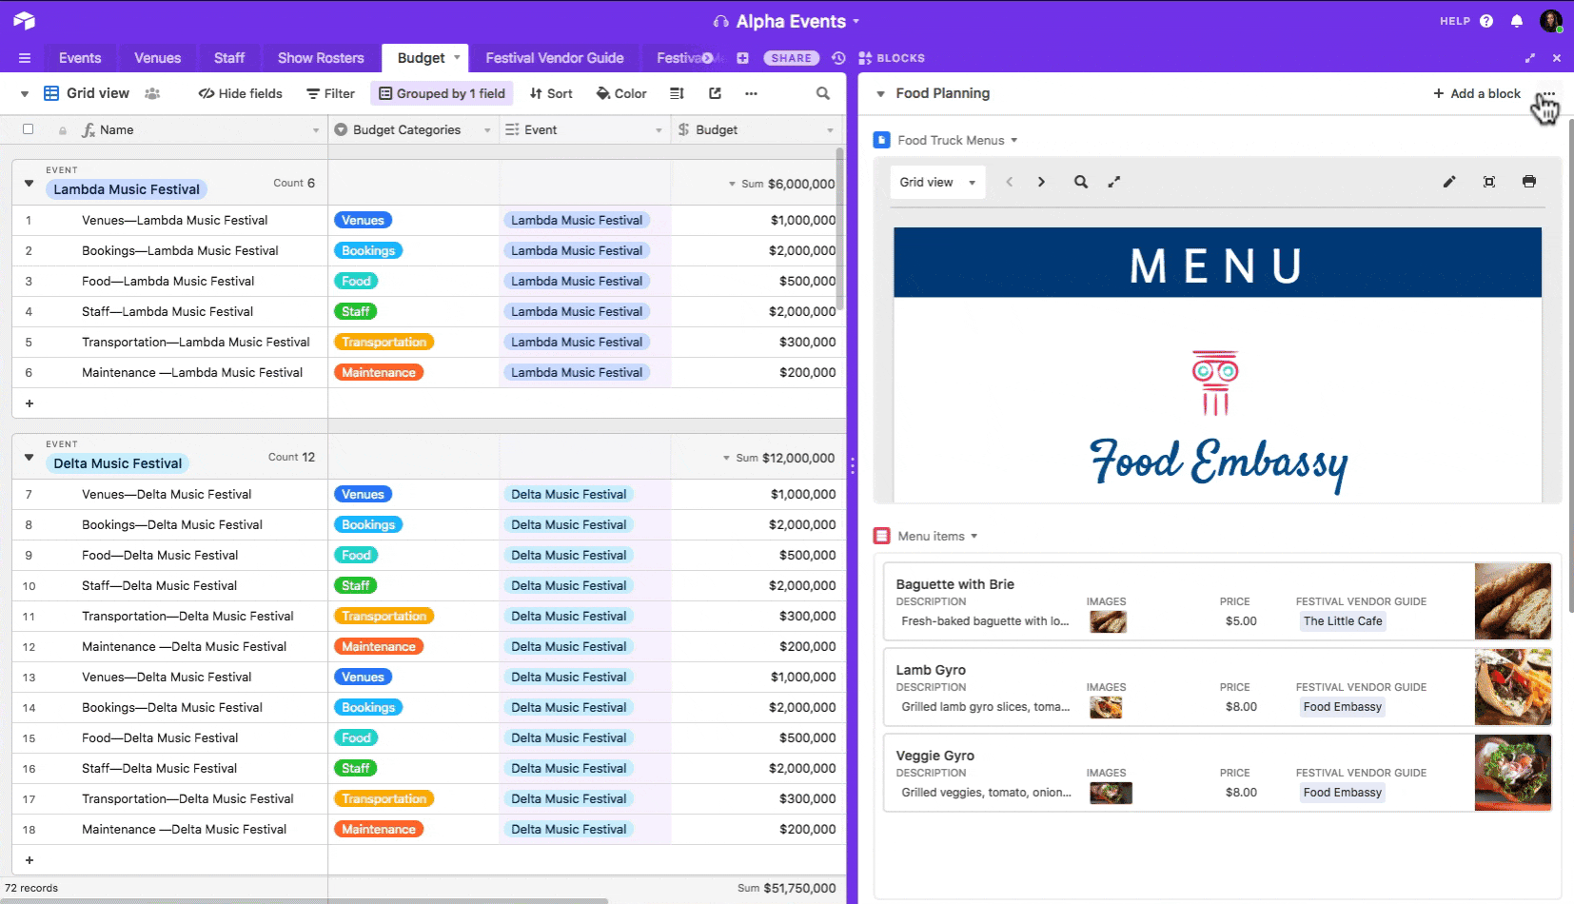The width and height of the screenshot is (1574, 904).
Task: Click Hide fields
Action: [x=240, y=93]
